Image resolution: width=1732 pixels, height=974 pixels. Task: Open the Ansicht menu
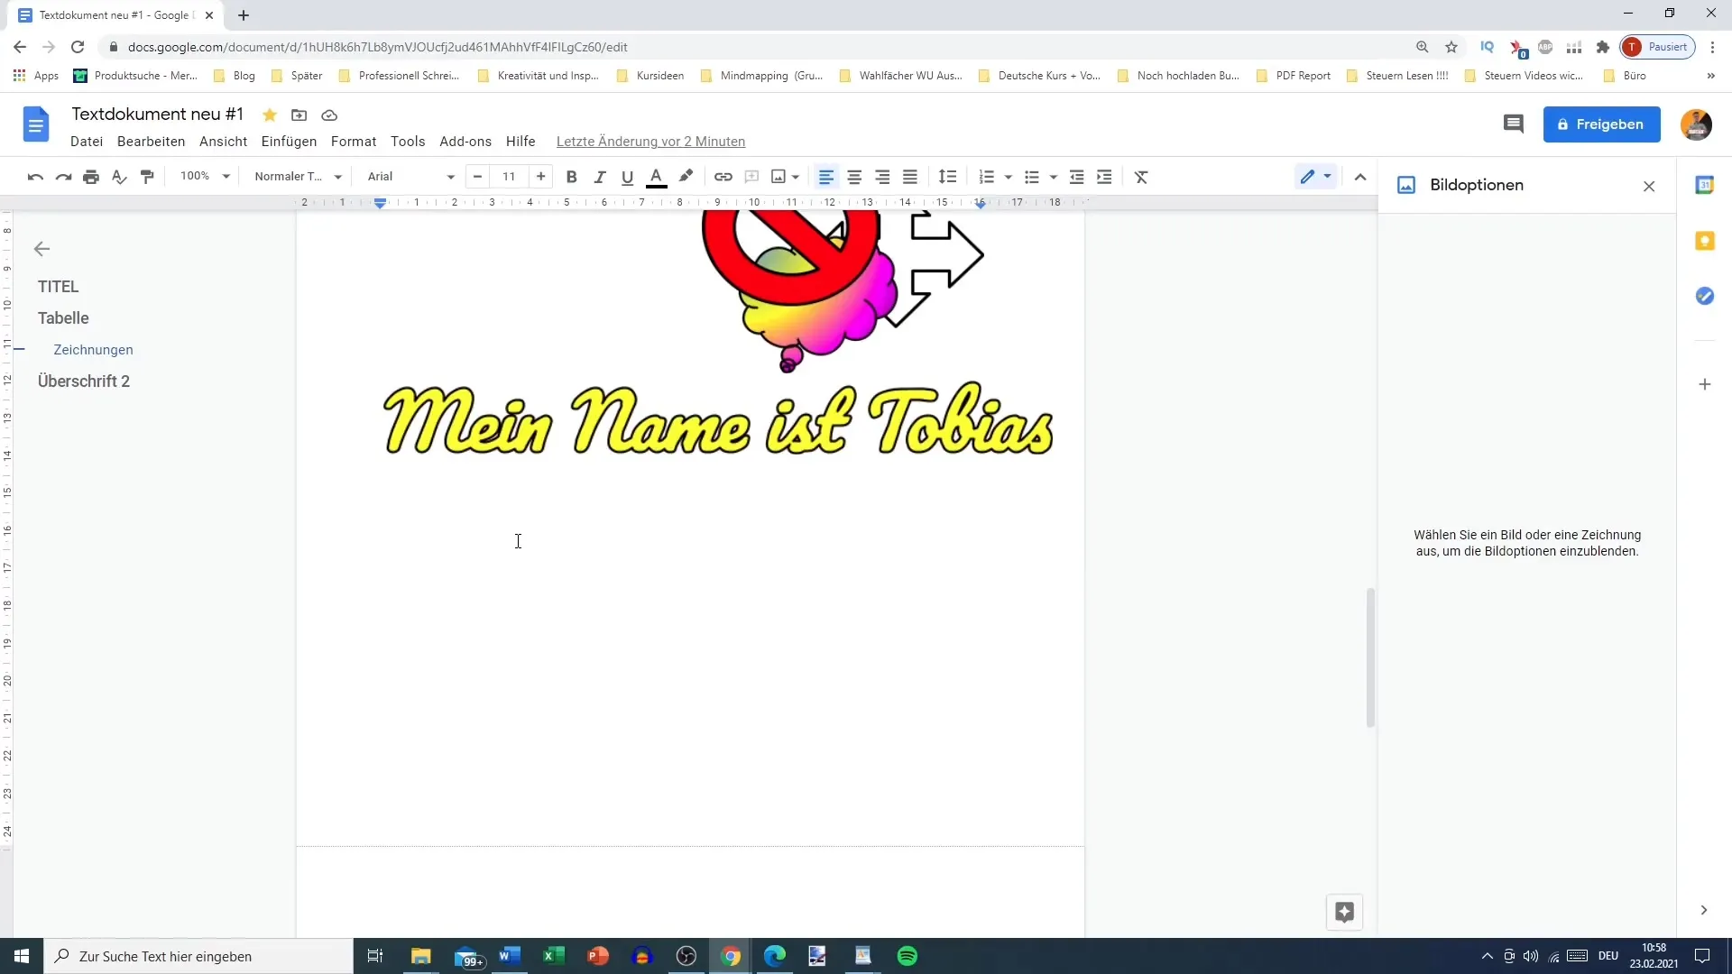223,142
